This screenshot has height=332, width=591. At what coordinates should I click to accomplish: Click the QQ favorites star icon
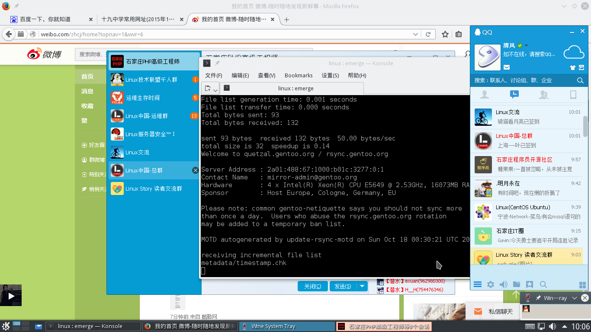click(x=530, y=284)
